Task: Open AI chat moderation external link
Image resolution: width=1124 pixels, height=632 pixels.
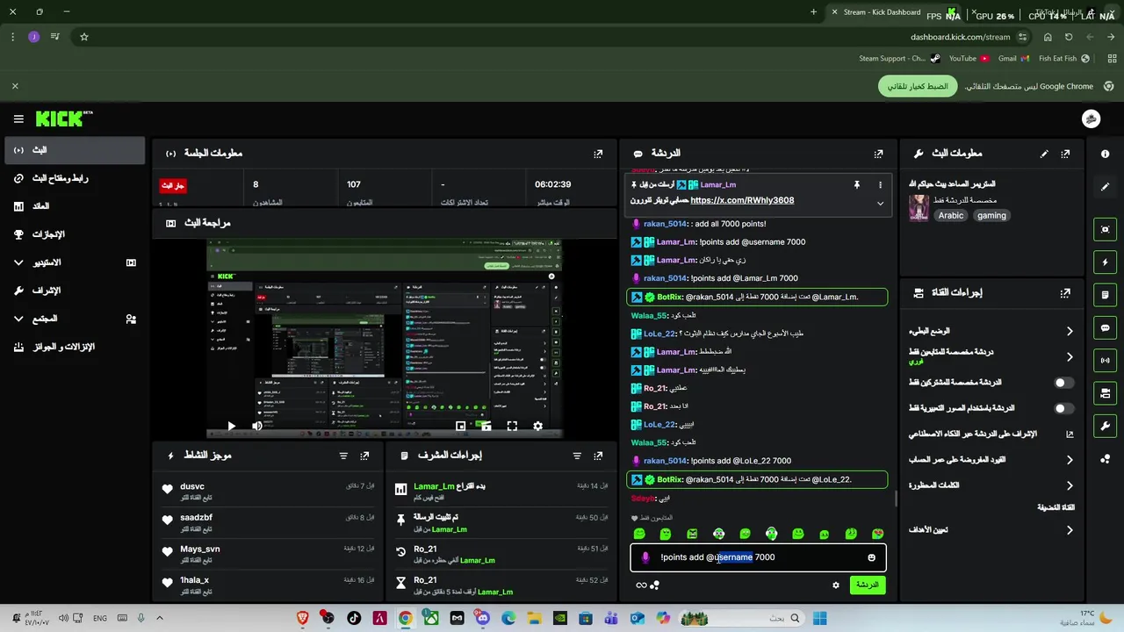Action: point(1070,434)
